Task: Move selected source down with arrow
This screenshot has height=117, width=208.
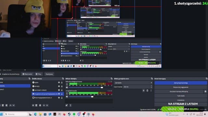Action: [47, 105]
